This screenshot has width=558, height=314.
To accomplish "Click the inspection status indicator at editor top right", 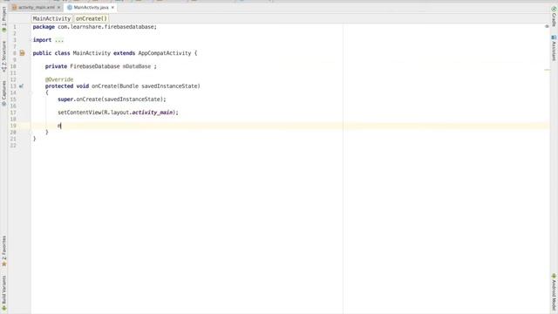I will 547,26.
